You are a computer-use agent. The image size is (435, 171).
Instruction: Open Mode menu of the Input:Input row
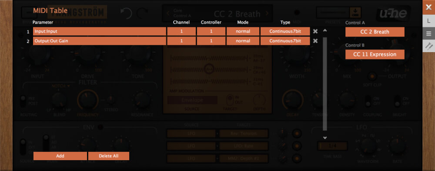(x=243, y=32)
